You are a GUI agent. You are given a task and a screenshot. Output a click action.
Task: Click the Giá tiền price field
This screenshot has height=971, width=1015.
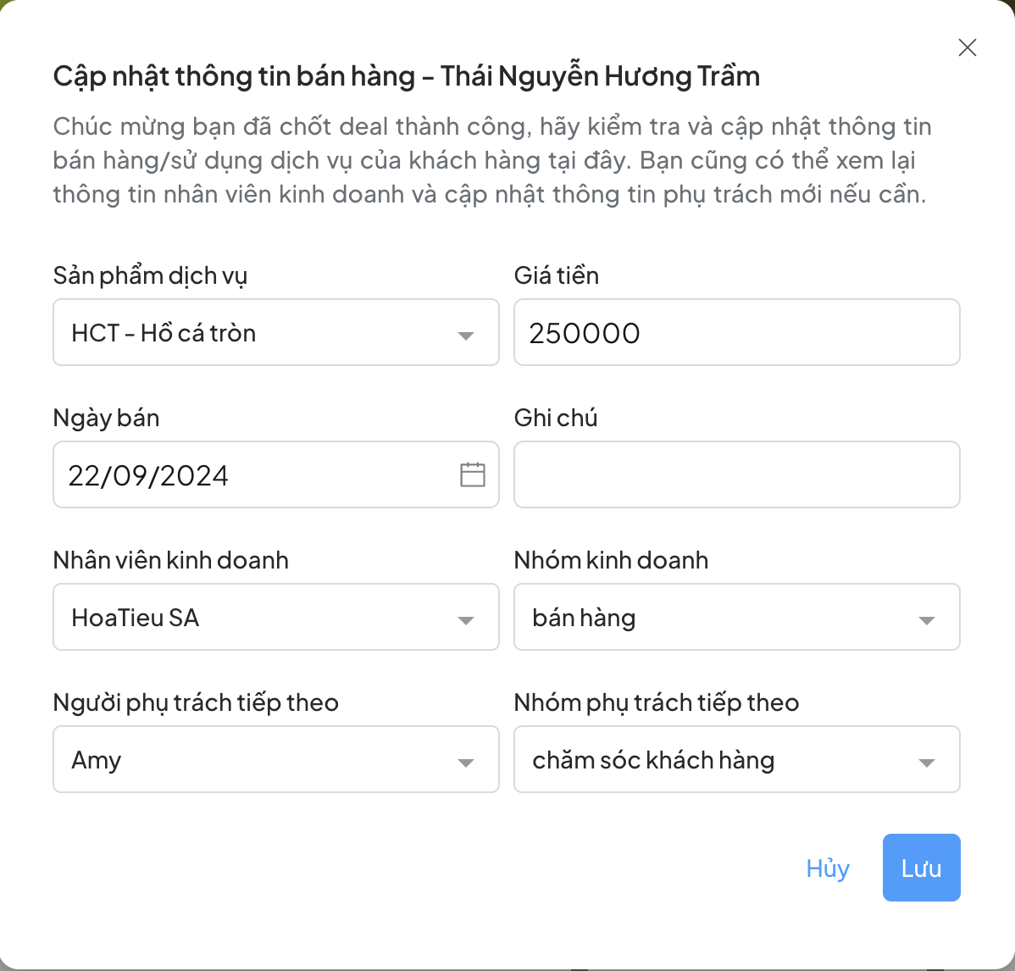tap(736, 332)
